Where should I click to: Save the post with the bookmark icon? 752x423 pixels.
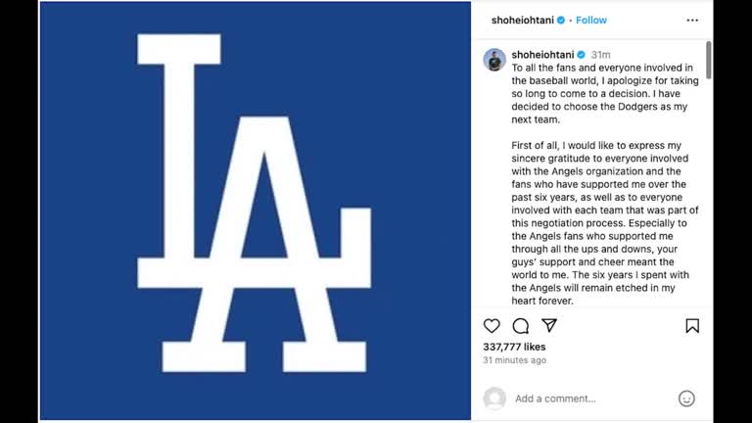[692, 326]
